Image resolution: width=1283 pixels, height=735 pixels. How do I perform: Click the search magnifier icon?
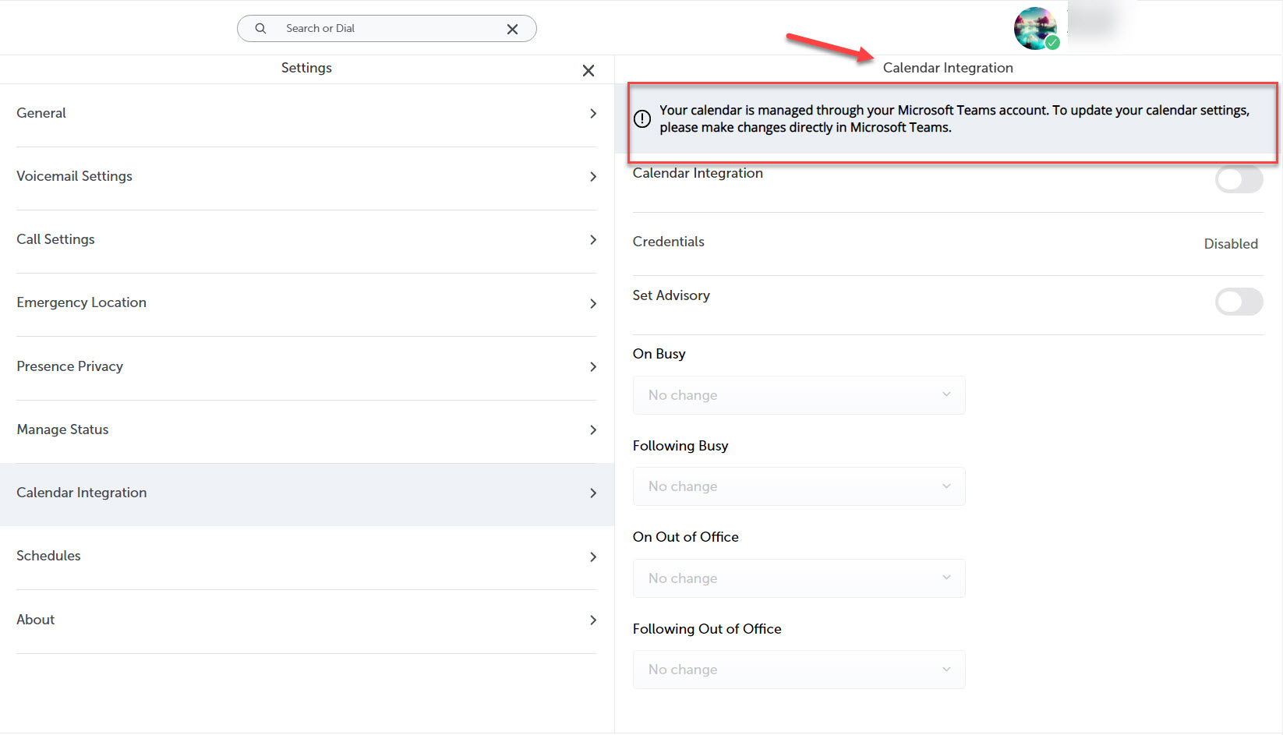[x=260, y=29]
